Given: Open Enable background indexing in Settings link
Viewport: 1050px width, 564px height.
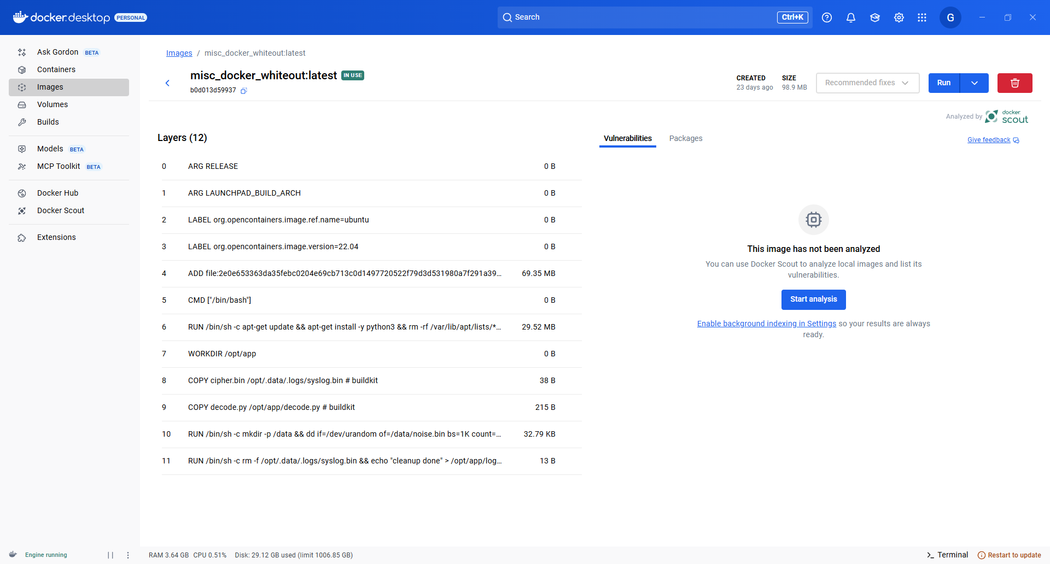Looking at the screenshot, I should click(x=766, y=324).
